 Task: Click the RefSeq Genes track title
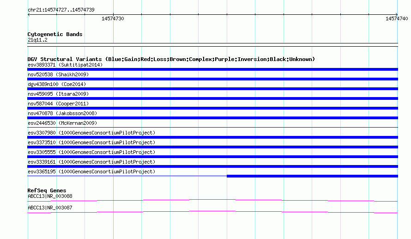[47, 190]
